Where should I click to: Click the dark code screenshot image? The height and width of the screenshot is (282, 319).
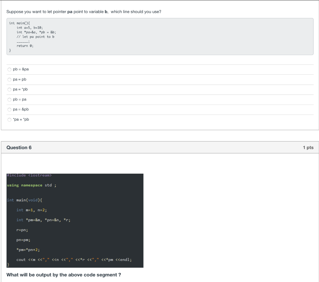(75, 220)
